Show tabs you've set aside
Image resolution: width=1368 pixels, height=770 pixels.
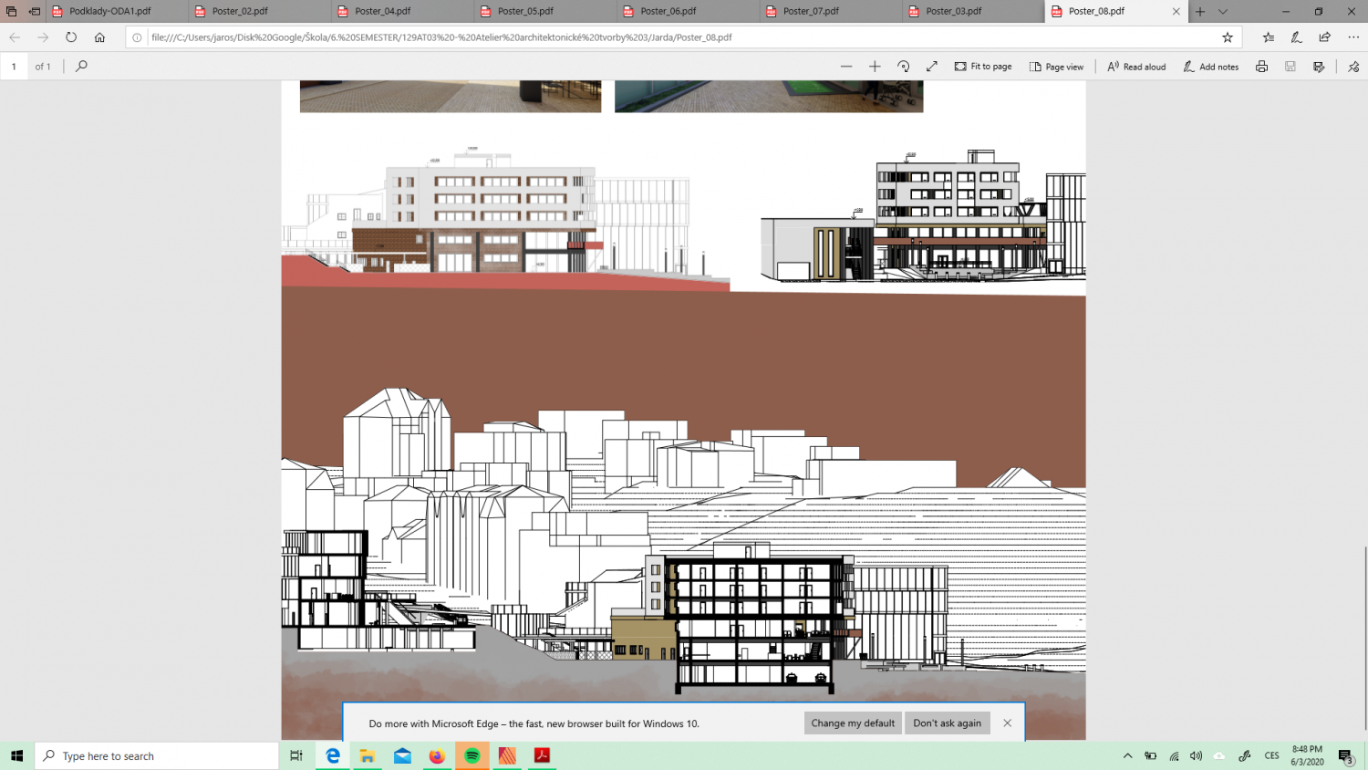(x=11, y=12)
